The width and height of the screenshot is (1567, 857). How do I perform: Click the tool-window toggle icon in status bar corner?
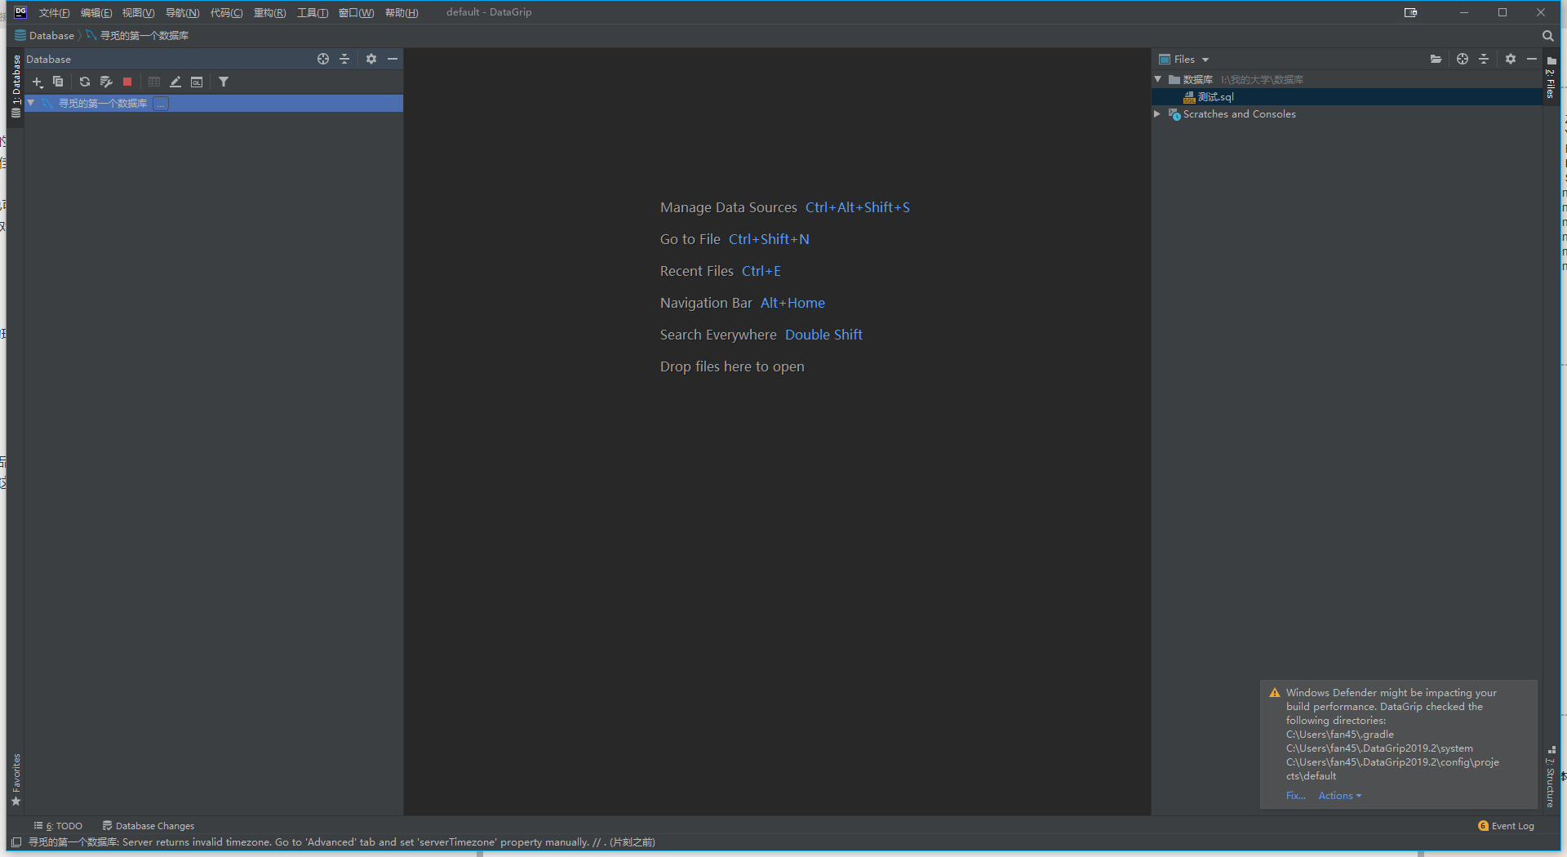(x=16, y=842)
